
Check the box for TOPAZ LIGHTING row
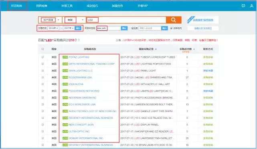pyautogui.click(x=42, y=57)
